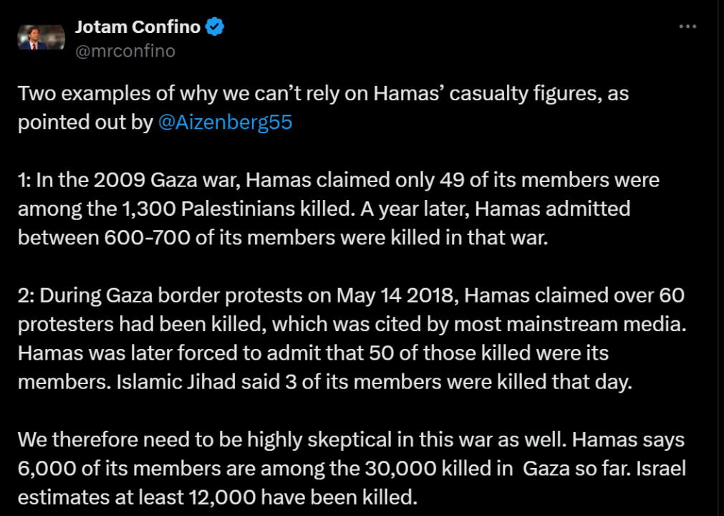Click the blue verified badge
Screen dimensions: 724x516
(215, 27)
